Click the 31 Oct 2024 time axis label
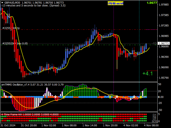Image resolution: width=171 pixels, height=128 pixels. tap(8, 125)
